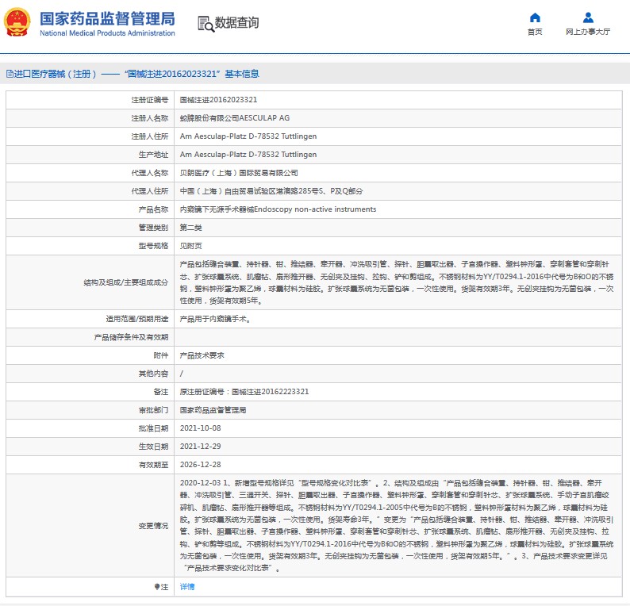Click the 首页 text link
Screen dimensions: 630x606
[535, 32]
